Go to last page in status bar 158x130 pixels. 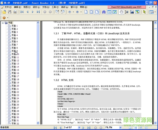pyautogui.click(x=89, y=127)
